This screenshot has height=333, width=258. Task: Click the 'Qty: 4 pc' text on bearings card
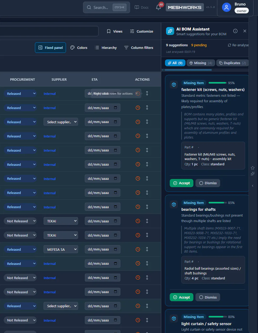click(191, 278)
